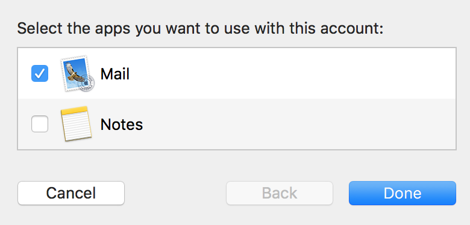Click Cancel to dismiss the dialog
470x225 pixels.
[71, 193]
